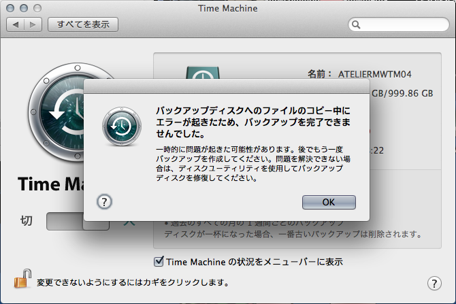Image resolution: width=456 pixels, height=304 pixels.
Task: Go back with the left arrow button
Action: pyautogui.click(x=16, y=24)
